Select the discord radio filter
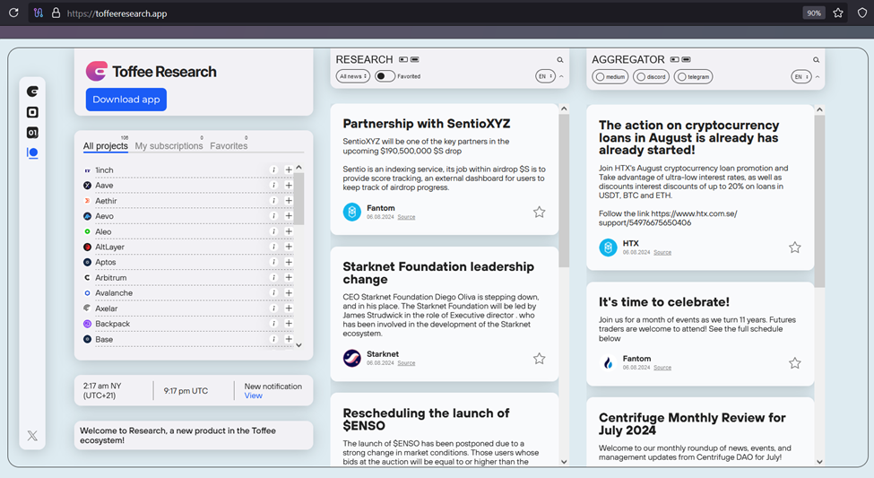Viewport: 874px width, 478px height. coord(651,77)
